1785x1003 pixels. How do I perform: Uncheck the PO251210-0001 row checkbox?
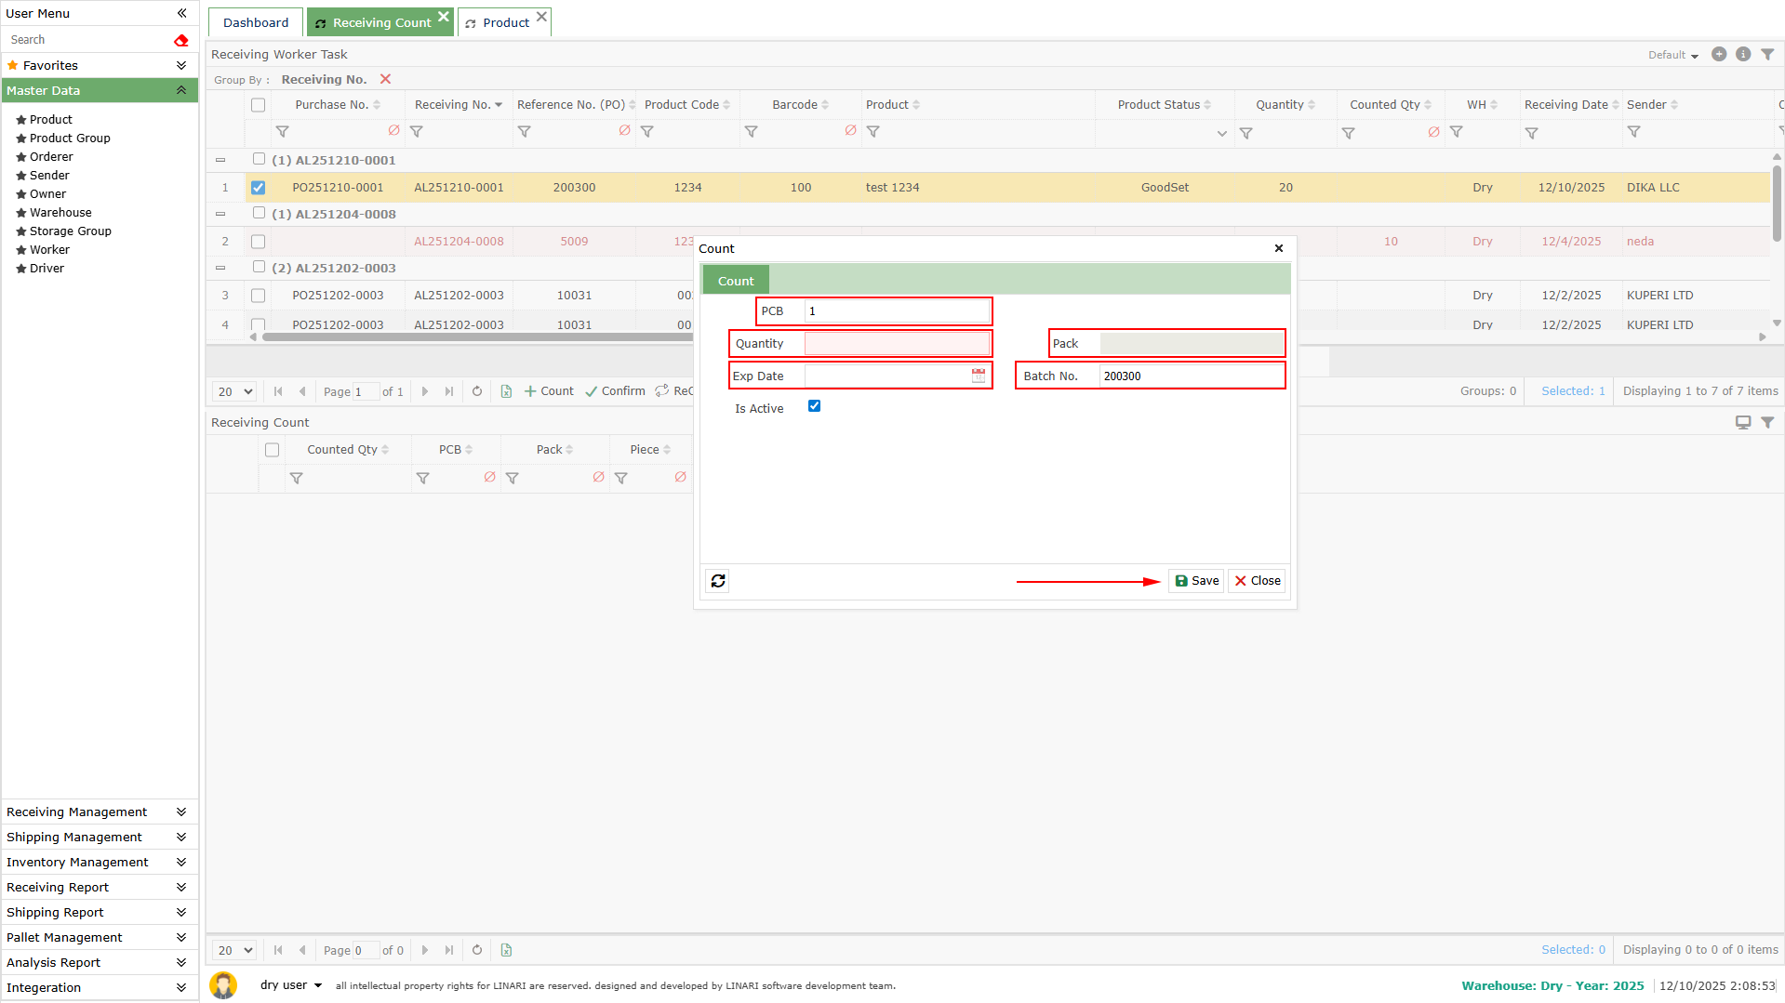click(x=258, y=188)
